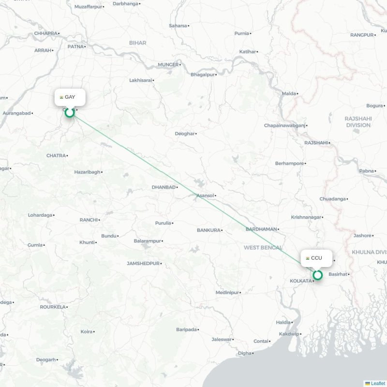This screenshot has height=387, width=387.
Task: Open the Leaflet attribution link
Action: point(379,383)
